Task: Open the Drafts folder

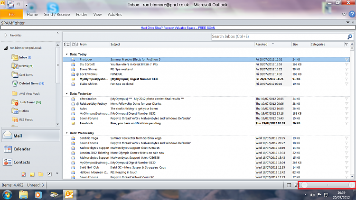Action: 22,66
